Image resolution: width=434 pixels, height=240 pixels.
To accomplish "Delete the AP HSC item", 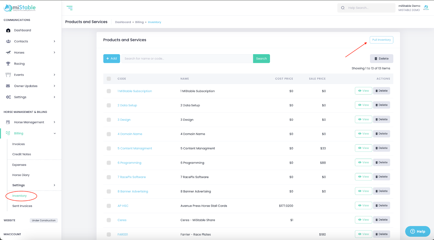I will (381, 206).
